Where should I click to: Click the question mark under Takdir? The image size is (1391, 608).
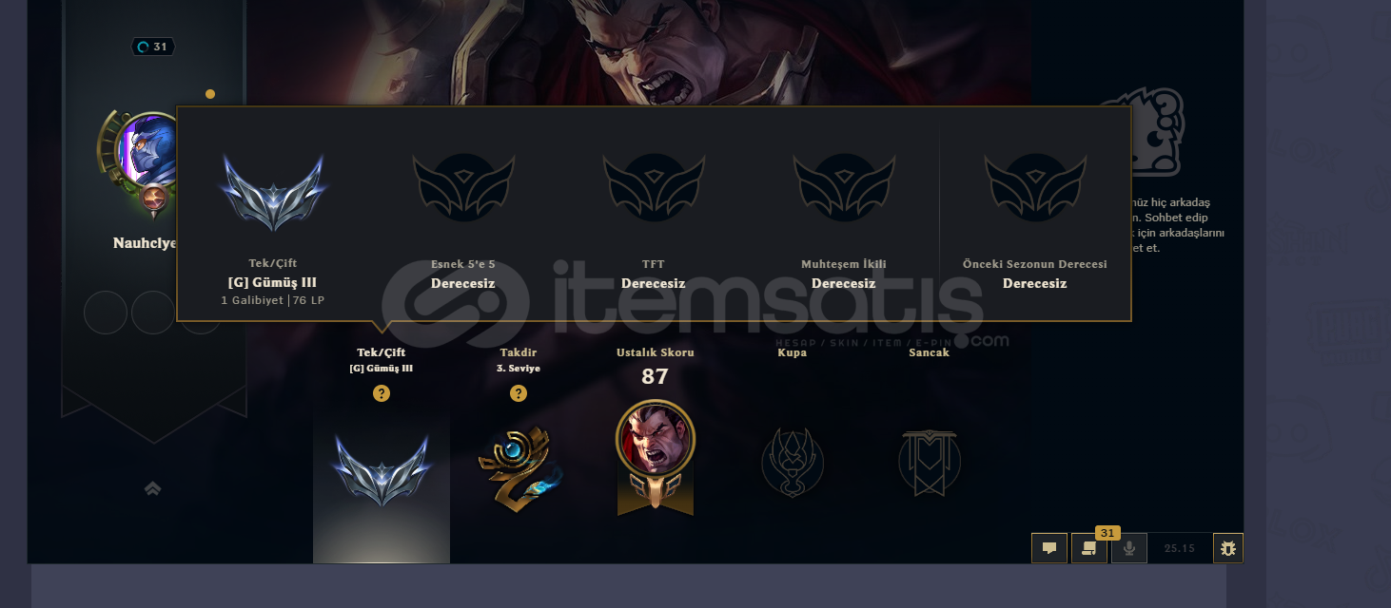pos(519,393)
